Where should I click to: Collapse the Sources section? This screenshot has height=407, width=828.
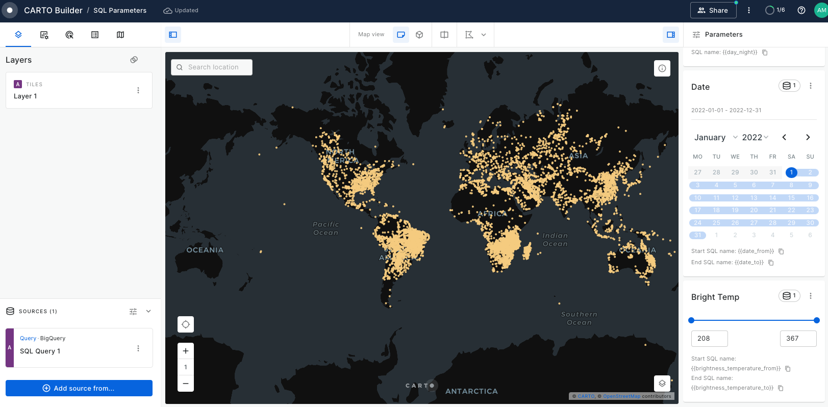[x=148, y=311]
